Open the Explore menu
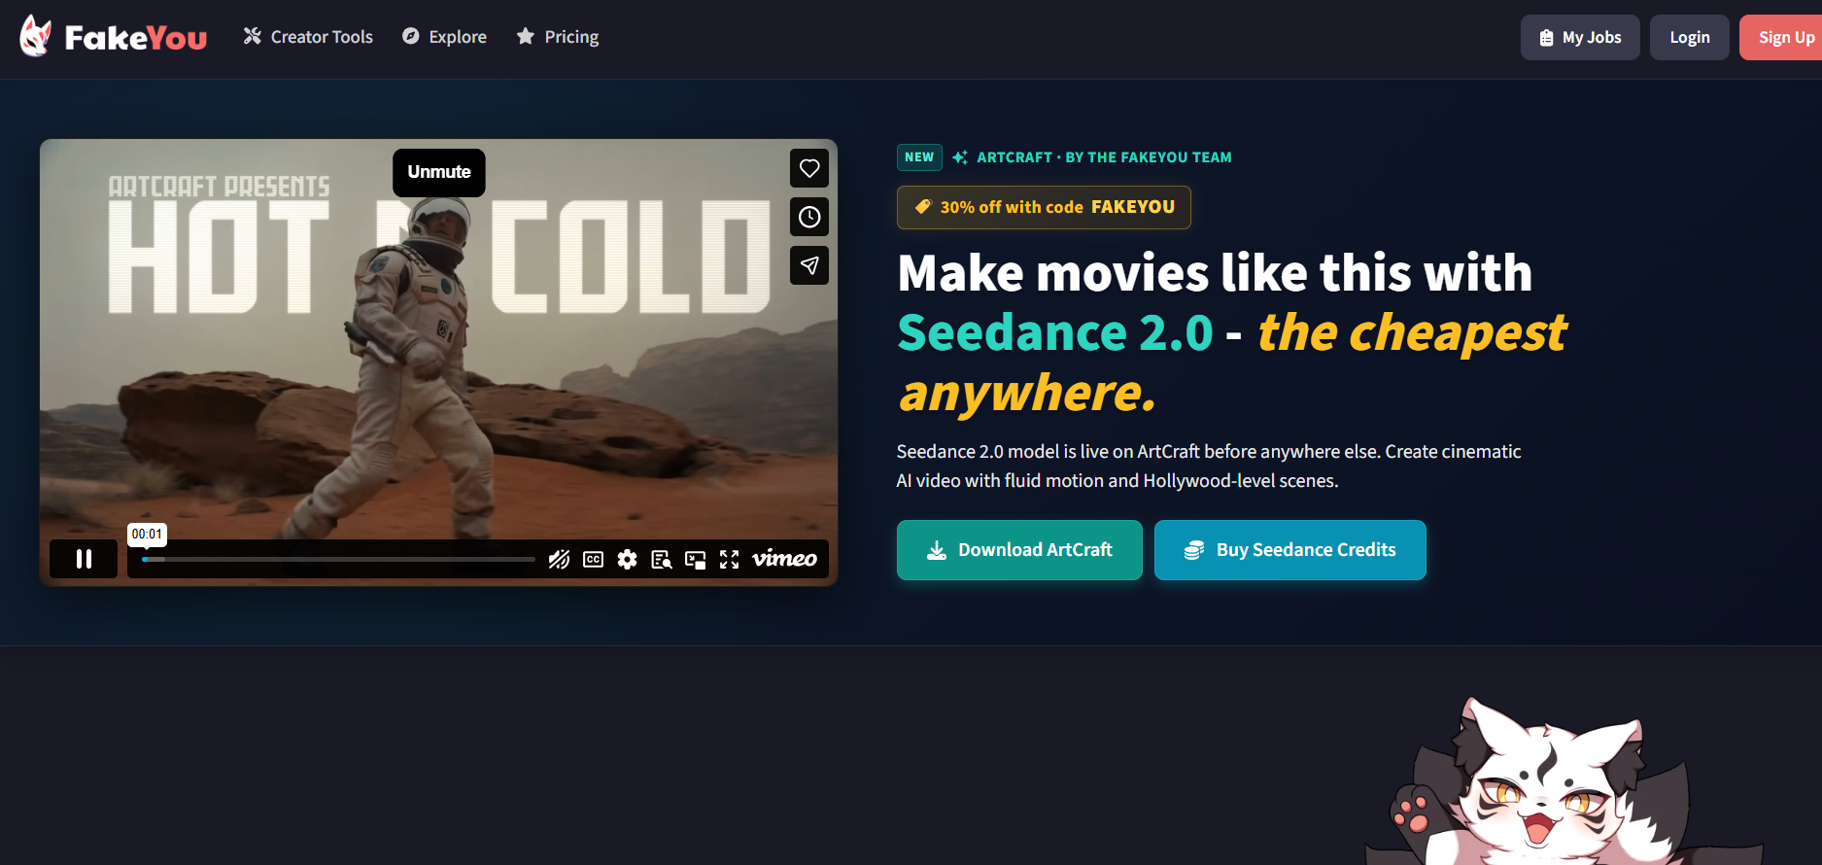Screen dimensions: 1822x865 [x=444, y=37]
